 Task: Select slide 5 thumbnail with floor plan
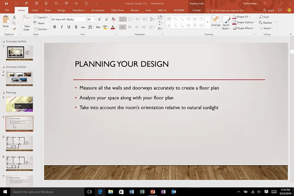(x=19, y=143)
